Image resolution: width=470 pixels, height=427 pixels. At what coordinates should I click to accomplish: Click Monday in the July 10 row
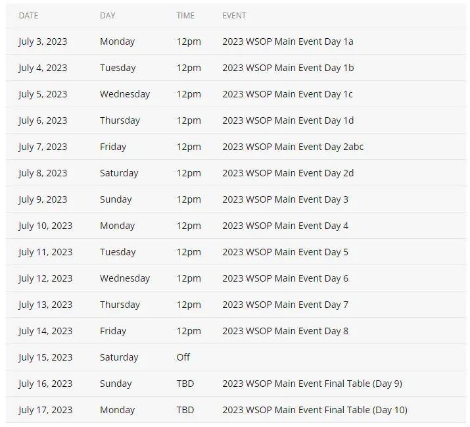point(117,226)
